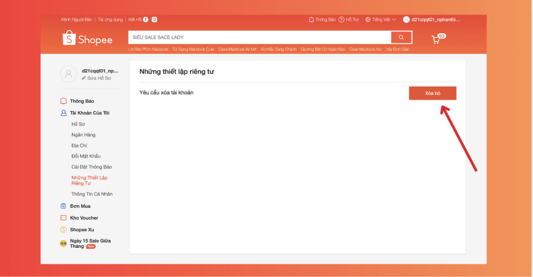
Task: Click the Hỗ Trợ help icon
Action: point(341,20)
